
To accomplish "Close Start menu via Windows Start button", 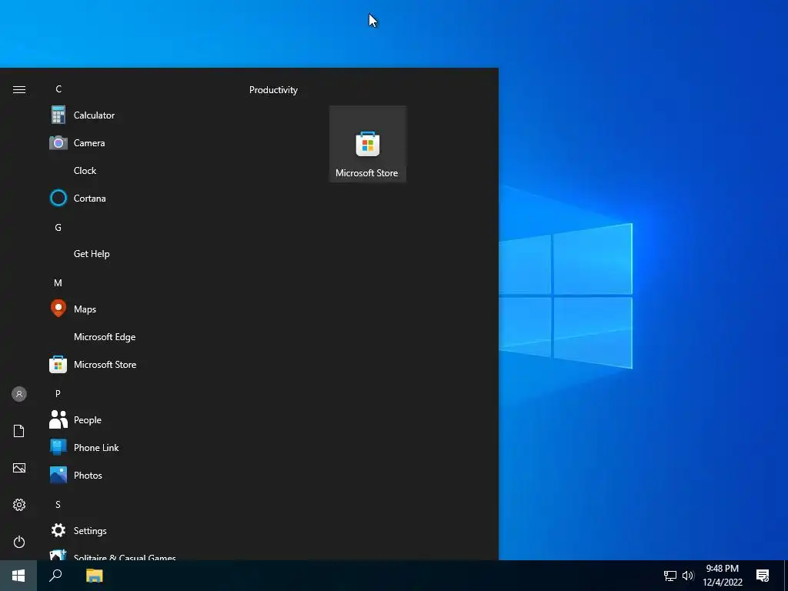I will click(18, 576).
